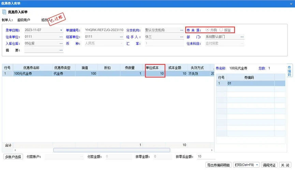Click the 调阅凭证 button
Screen dimensions: 295x171
269,165
